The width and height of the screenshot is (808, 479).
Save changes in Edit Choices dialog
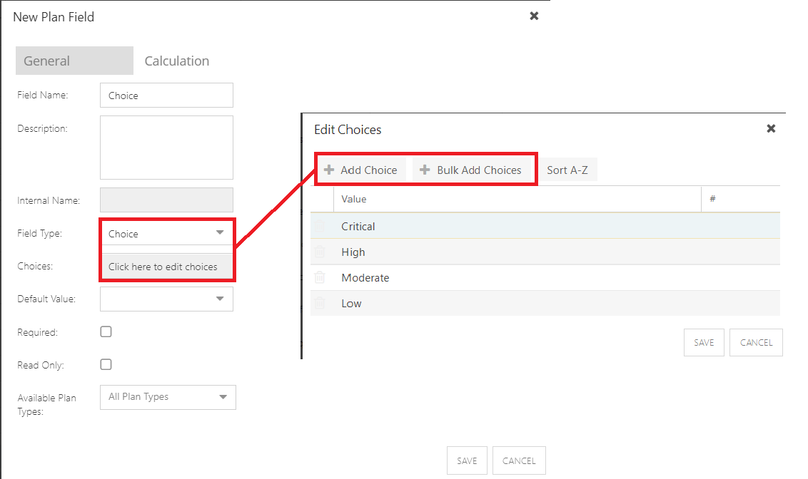tap(704, 343)
